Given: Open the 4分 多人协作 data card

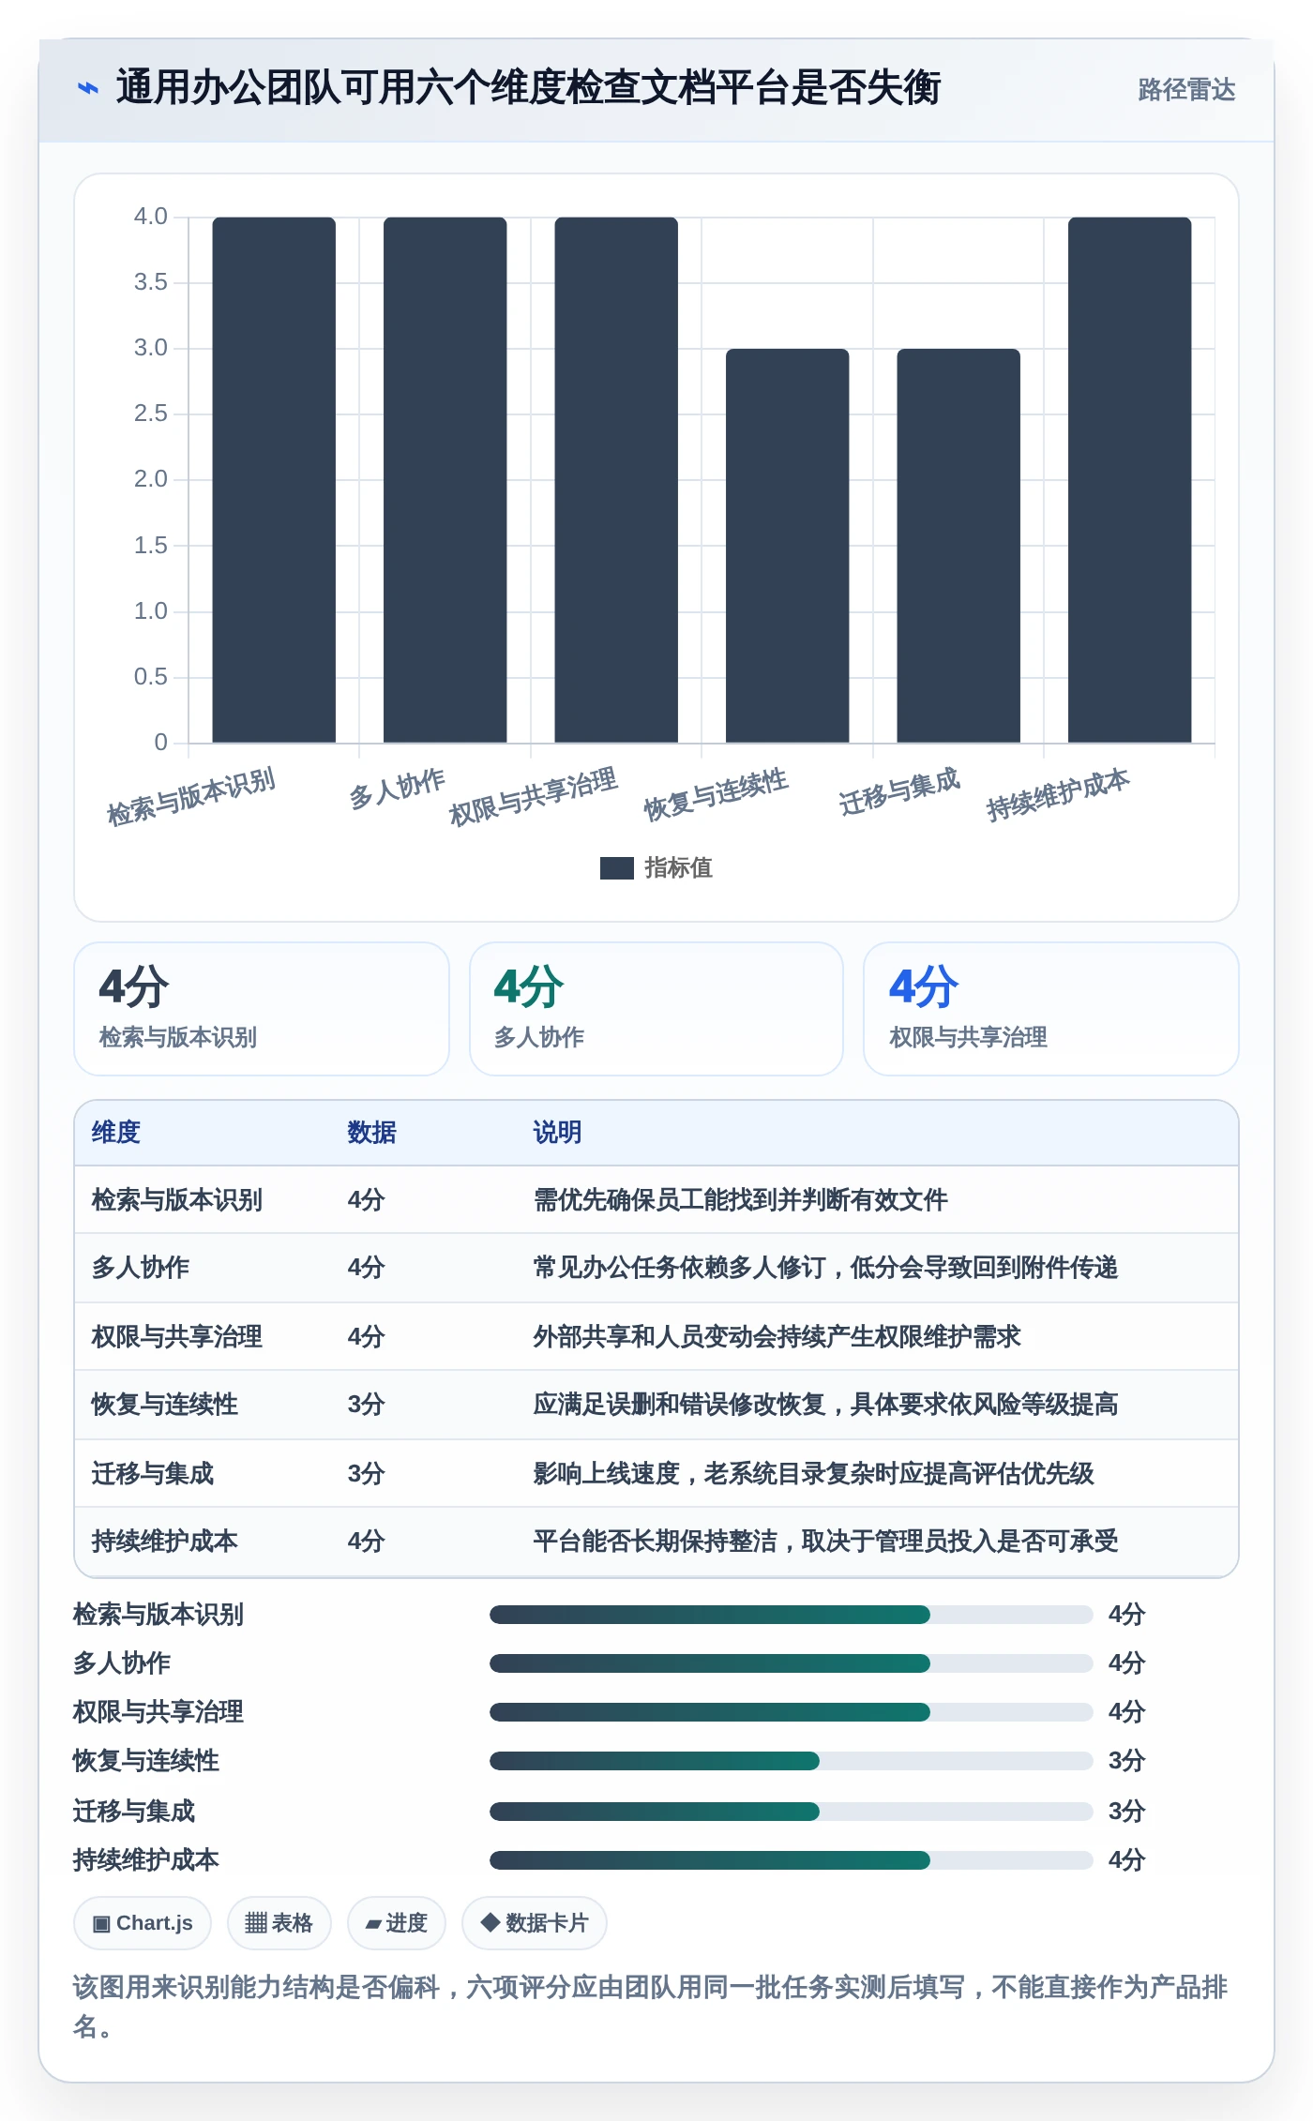Looking at the screenshot, I should [656, 1009].
